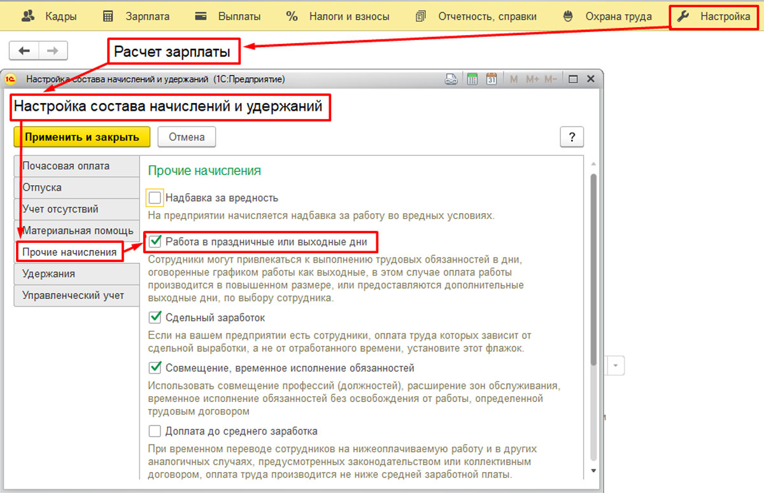Enable Доплата до среднего заработка checkbox

click(155, 431)
